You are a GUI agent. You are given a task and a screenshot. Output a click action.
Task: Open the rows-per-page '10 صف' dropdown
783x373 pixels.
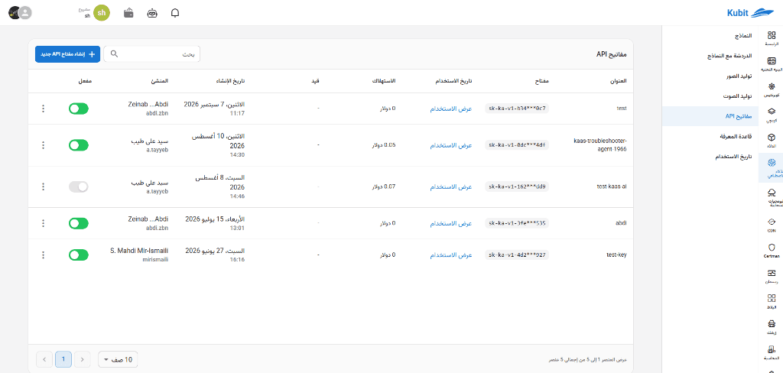pos(118,359)
